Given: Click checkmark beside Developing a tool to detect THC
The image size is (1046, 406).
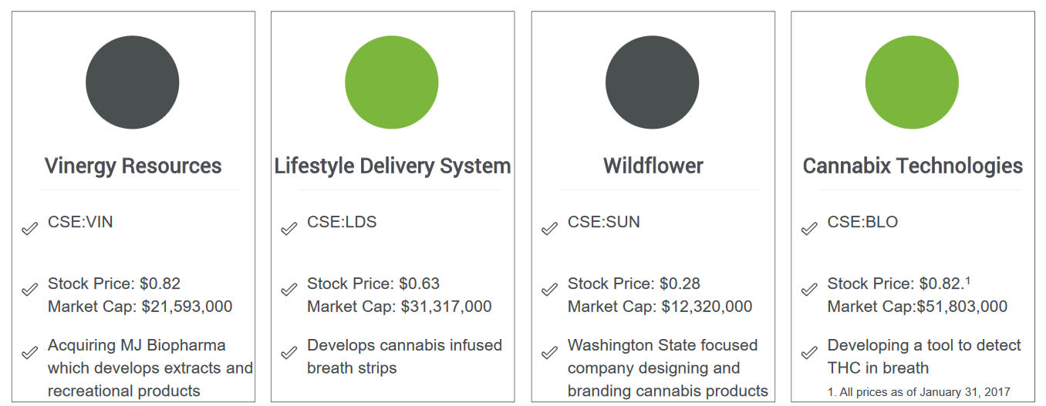Looking at the screenshot, I should point(809,353).
